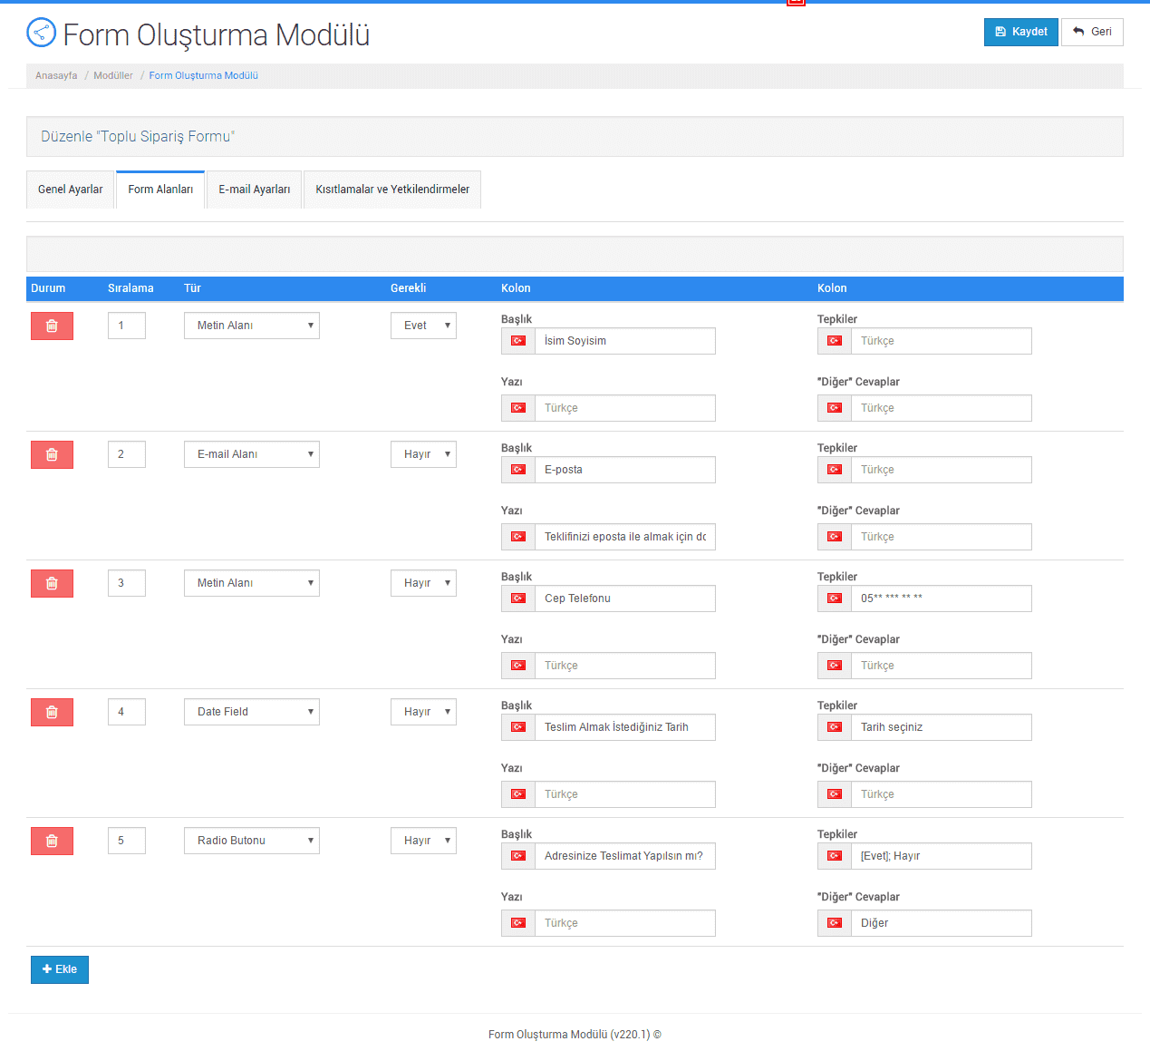This screenshot has height=1051, width=1150.
Task: Edit the Adresinize Teslimat Yapılsın mı? field
Action: pos(625,856)
